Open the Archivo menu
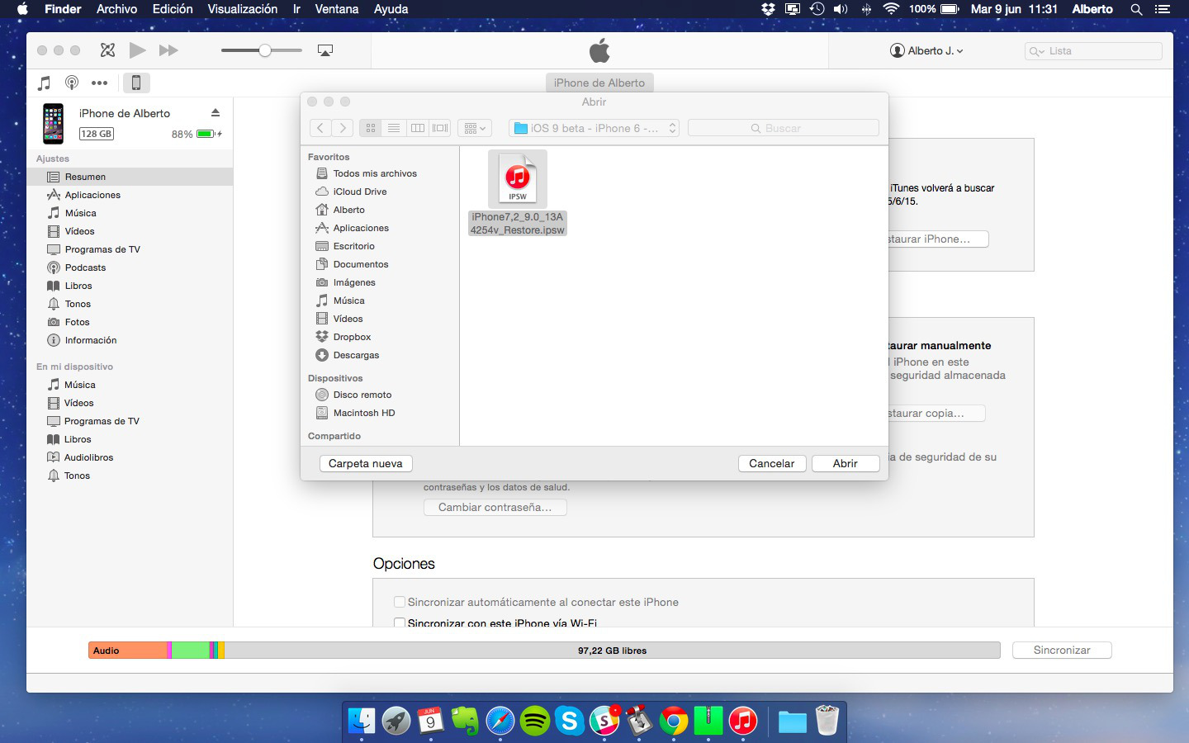 point(116,9)
